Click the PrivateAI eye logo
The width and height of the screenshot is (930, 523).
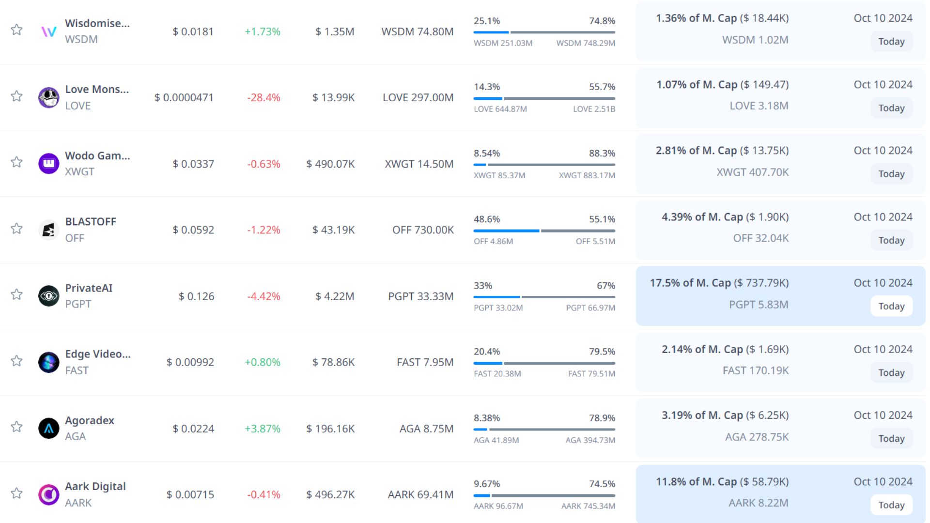pyautogui.click(x=48, y=296)
